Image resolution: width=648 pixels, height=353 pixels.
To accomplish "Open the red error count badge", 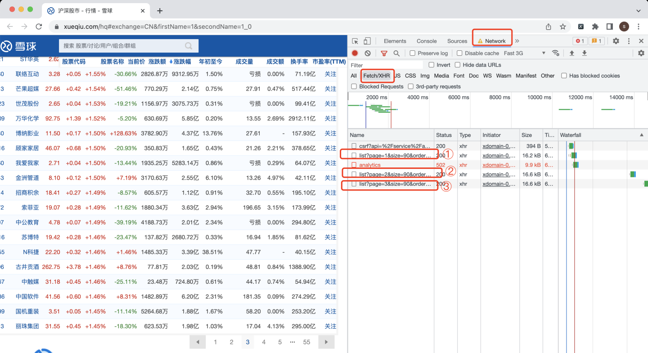I will (580, 41).
